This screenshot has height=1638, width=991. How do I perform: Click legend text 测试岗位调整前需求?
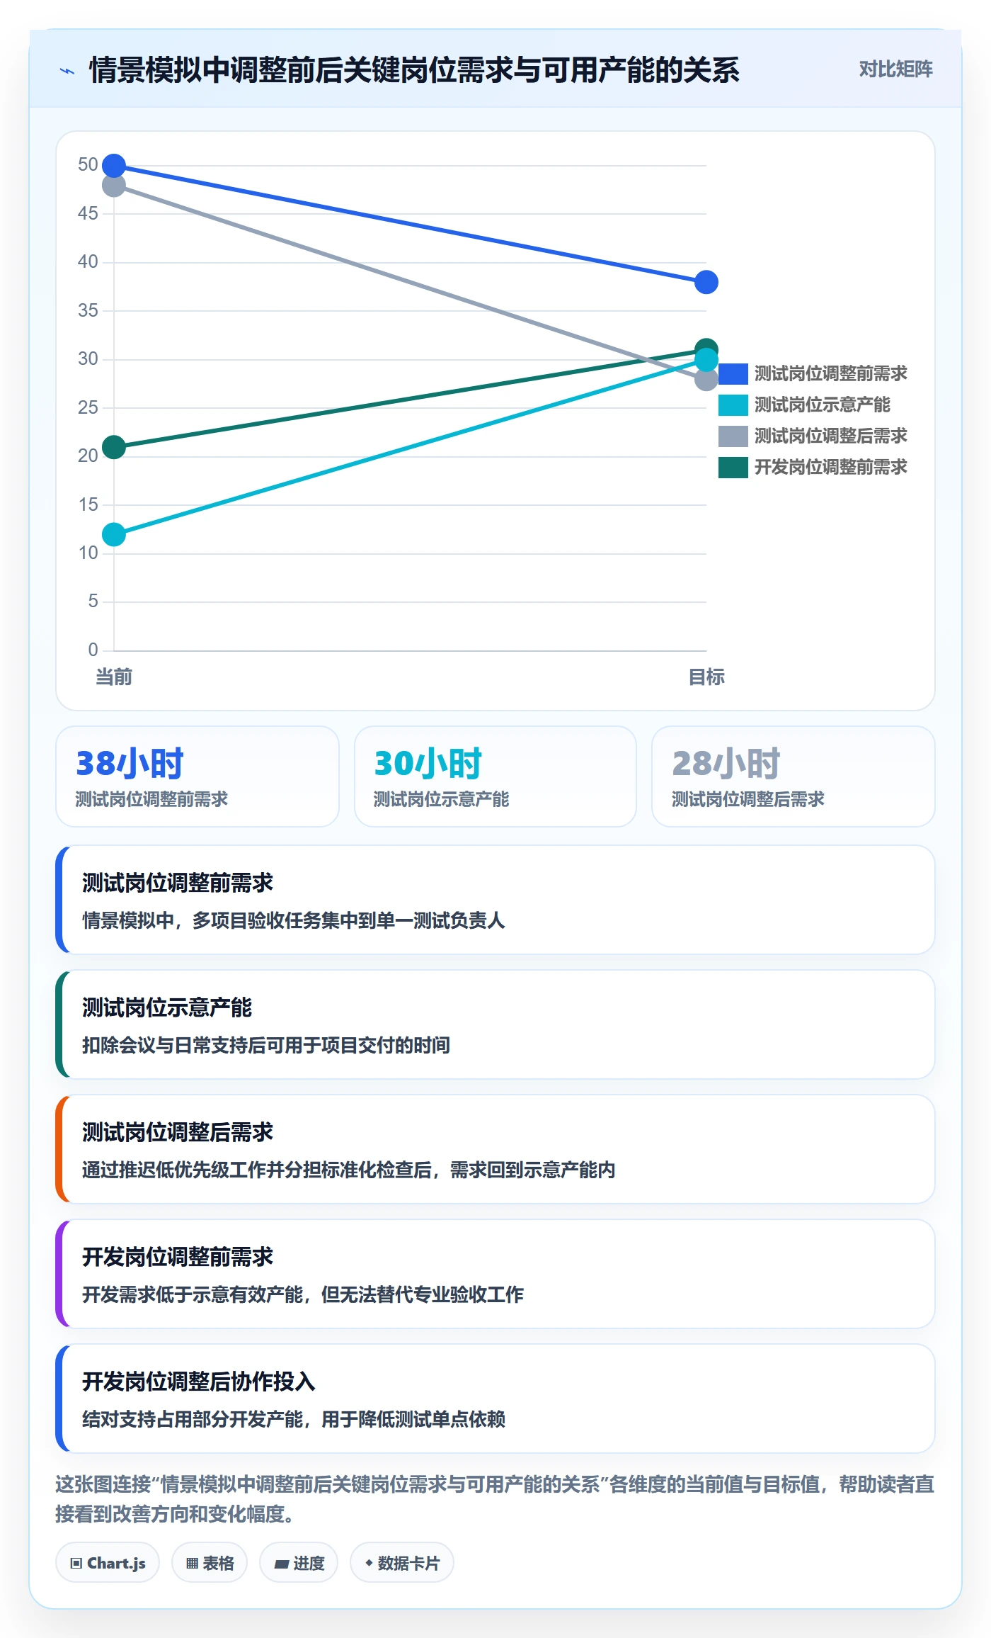[x=830, y=373]
